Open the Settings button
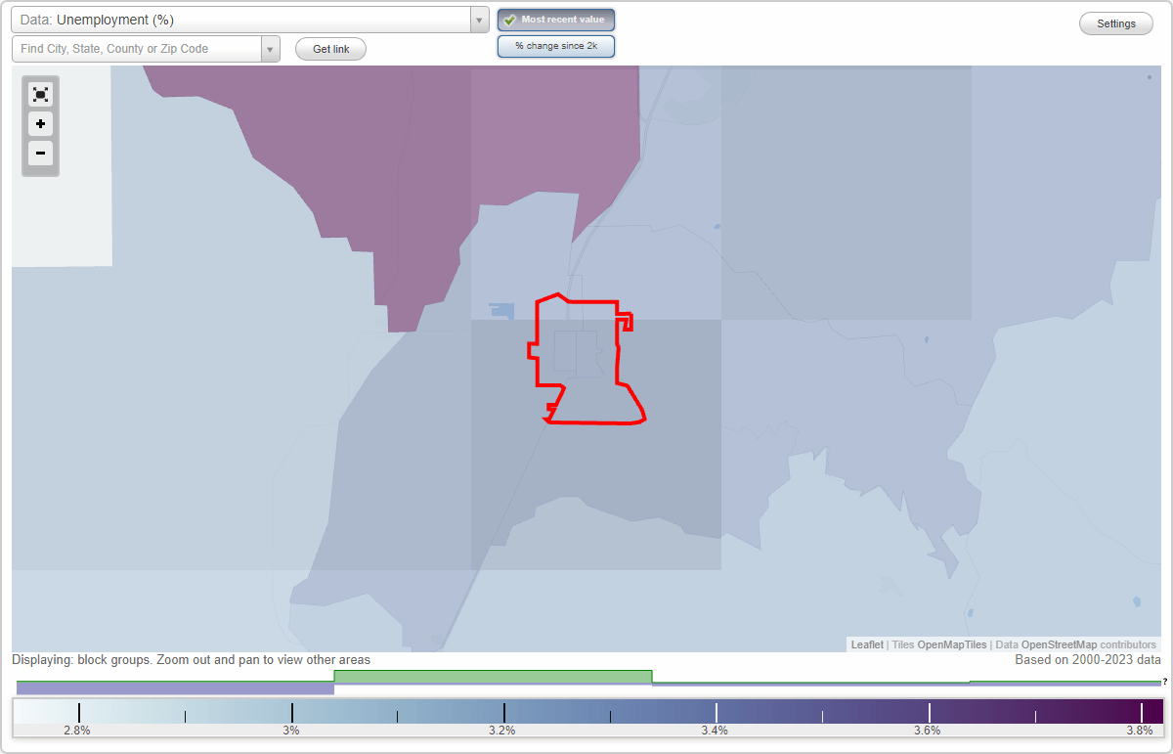This screenshot has width=1173, height=754. pyautogui.click(x=1116, y=23)
